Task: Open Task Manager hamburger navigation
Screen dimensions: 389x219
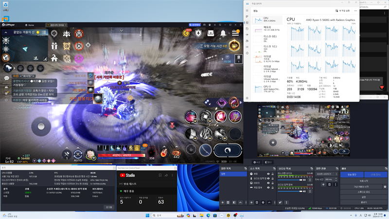Action: [x=247, y=11]
